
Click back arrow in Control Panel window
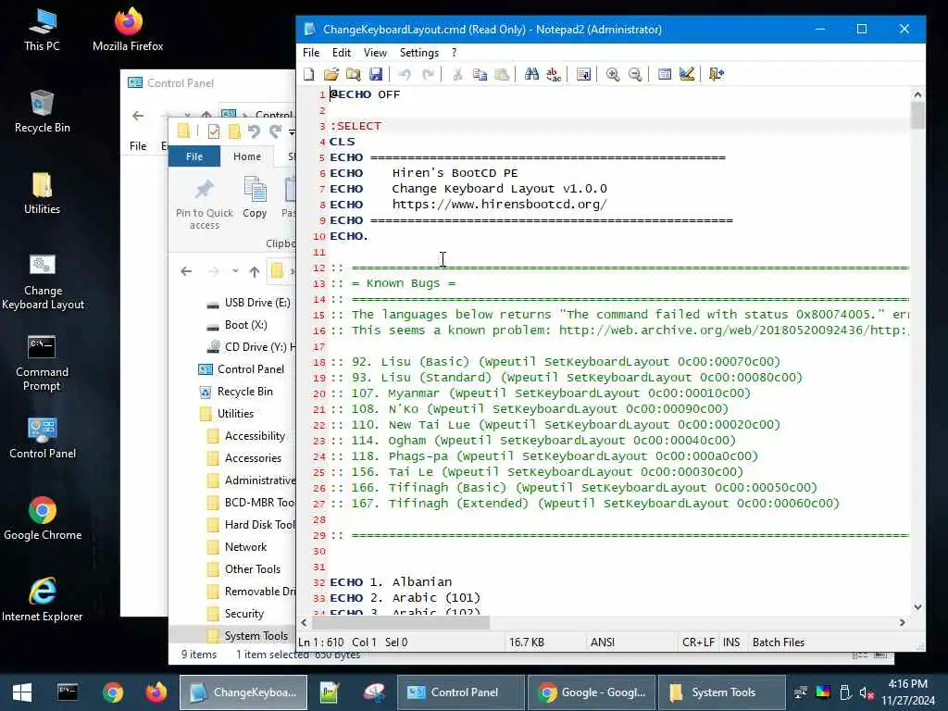point(139,116)
